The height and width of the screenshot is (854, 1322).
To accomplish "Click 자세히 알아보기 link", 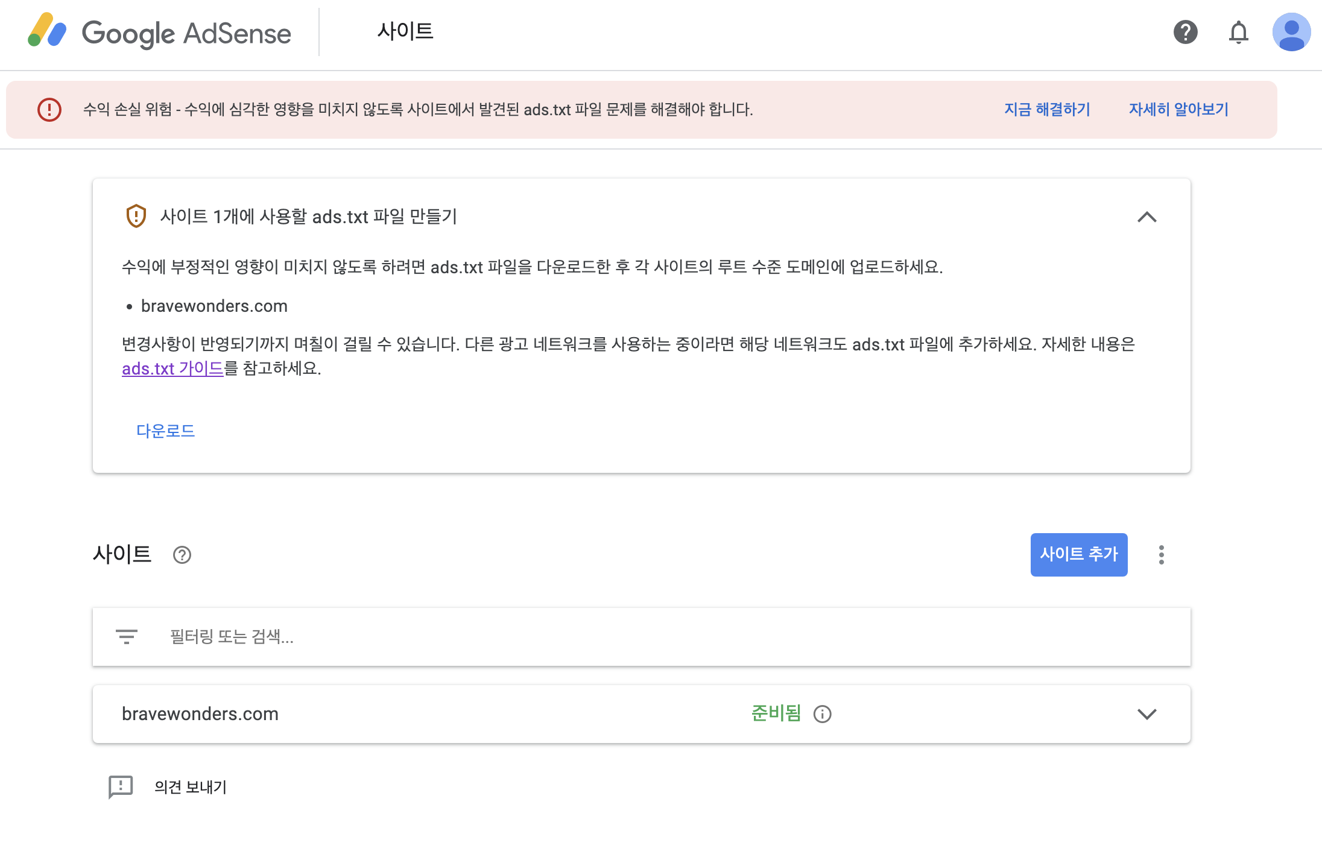I will coord(1178,110).
